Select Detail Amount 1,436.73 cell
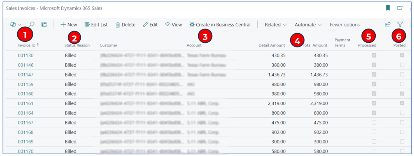 [277, 74]
